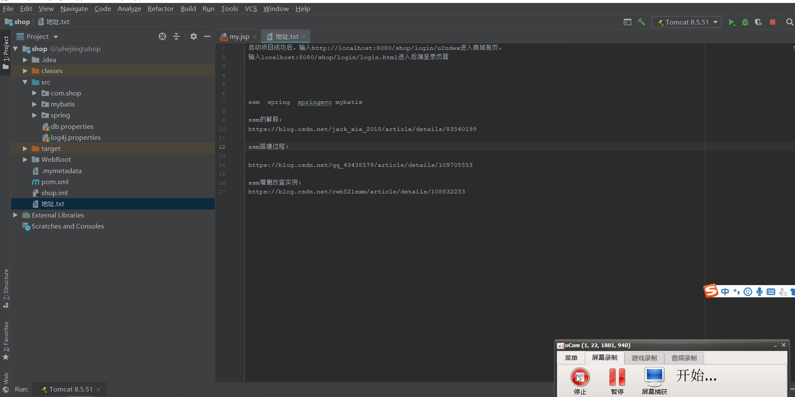Open the Favorites side panel
This screenshot has width=795, height=397.
tap(5, 340)
